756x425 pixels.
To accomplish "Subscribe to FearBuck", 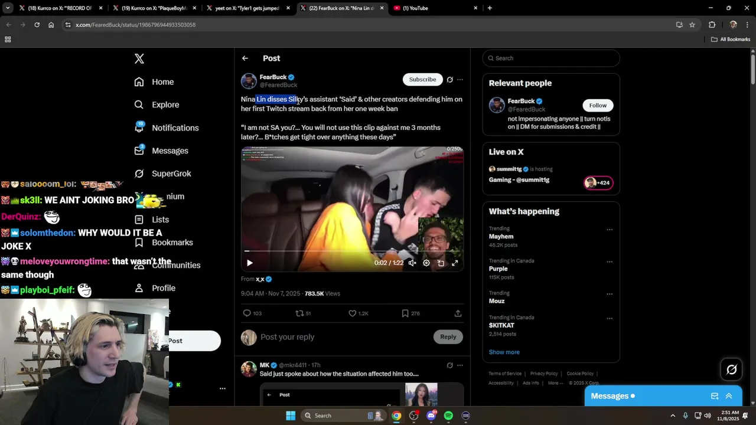I will tap(423, 79).
